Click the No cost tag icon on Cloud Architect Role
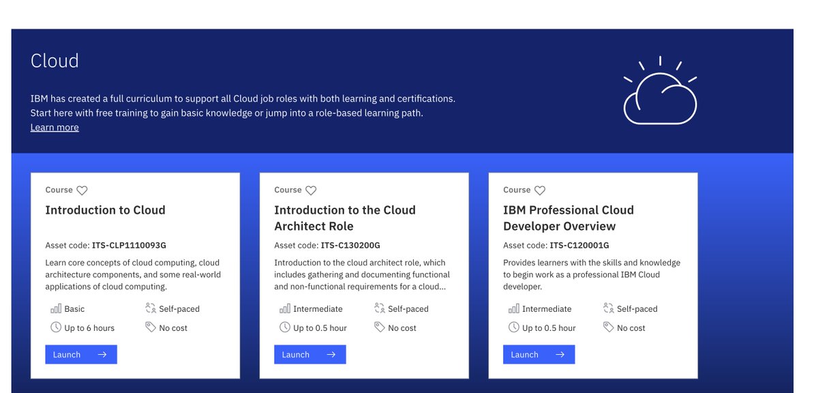This screenshot has height=393, width=818. [x=380, y=327]
